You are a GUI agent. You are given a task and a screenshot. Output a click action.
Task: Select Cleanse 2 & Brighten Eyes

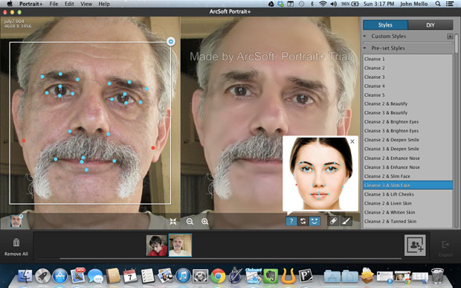click(x=407, y=122)
